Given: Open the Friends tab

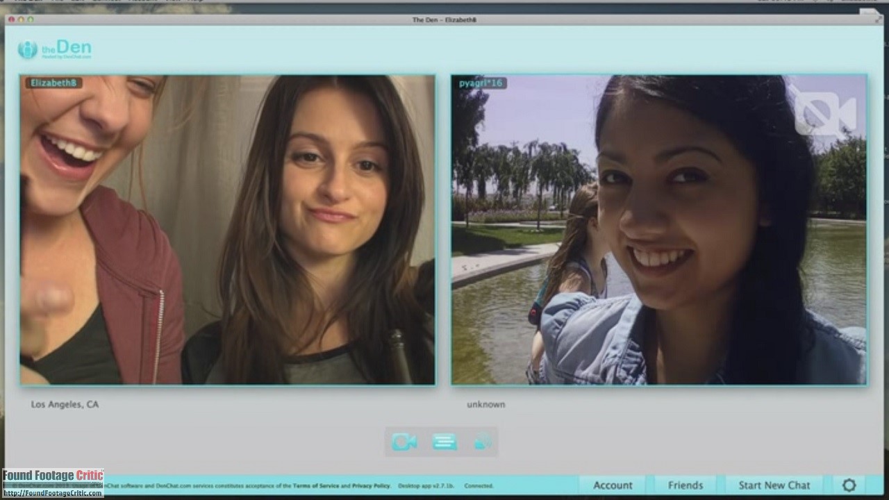Looking at the screenshot, I should [685, 485].
